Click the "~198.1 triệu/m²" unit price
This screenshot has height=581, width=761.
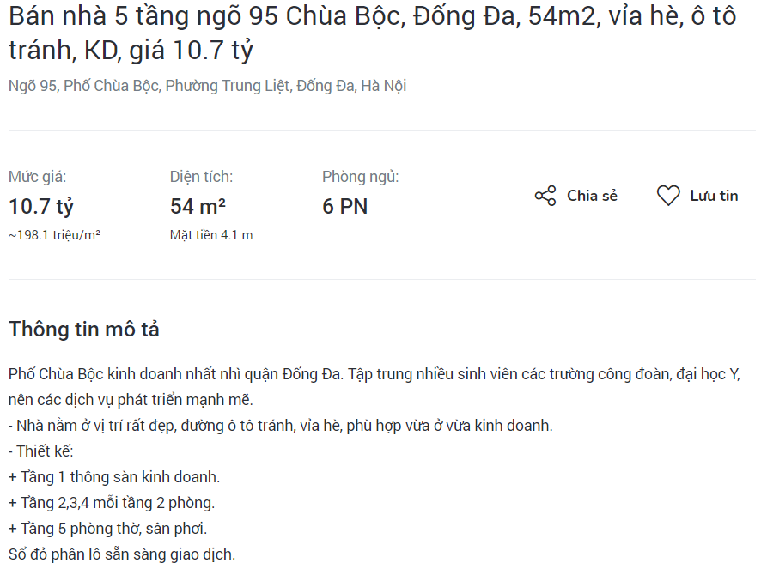[54, 234]
